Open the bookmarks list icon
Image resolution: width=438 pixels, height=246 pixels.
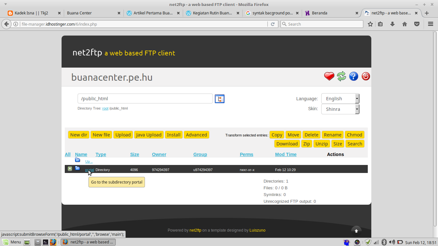[380, 24]
